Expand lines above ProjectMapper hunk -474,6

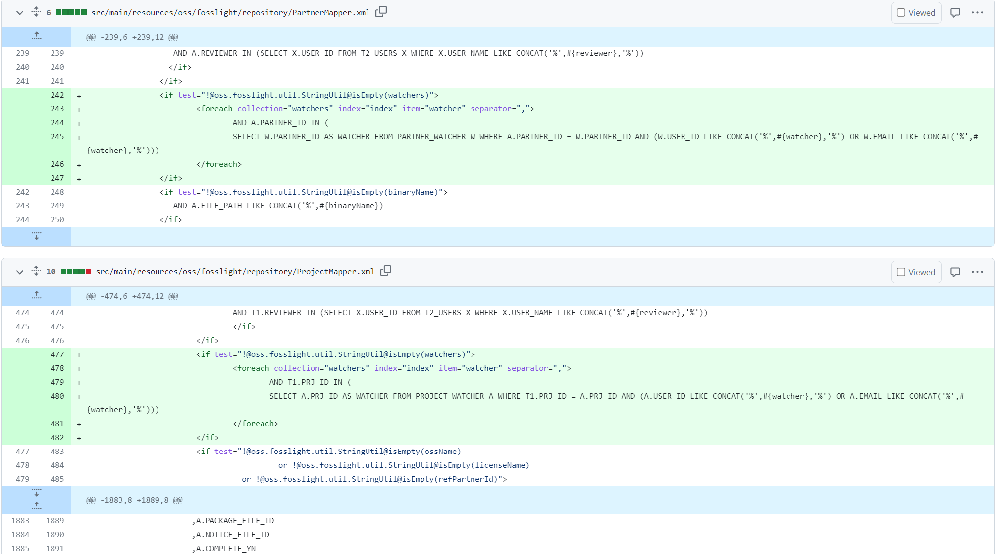(37, 296)
